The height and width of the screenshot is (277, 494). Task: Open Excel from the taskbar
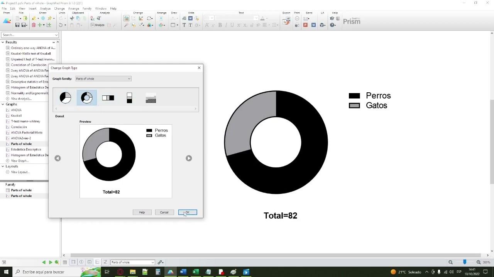[x=196, y=272]
